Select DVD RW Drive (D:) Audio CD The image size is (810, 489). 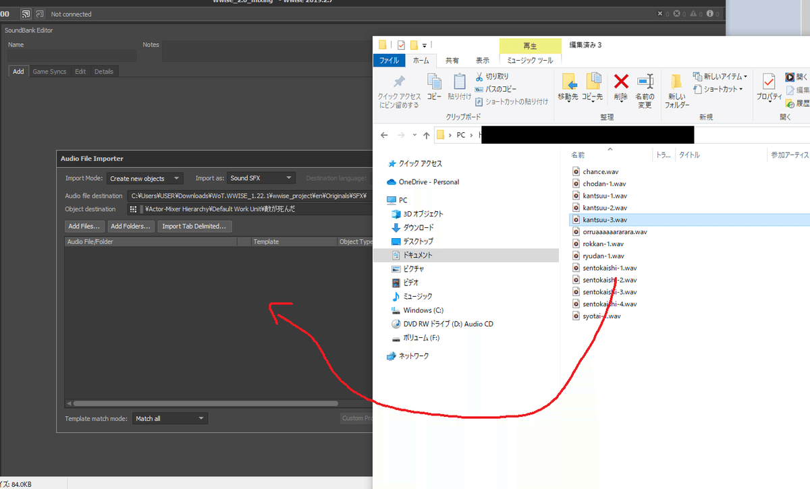[442, 324]
